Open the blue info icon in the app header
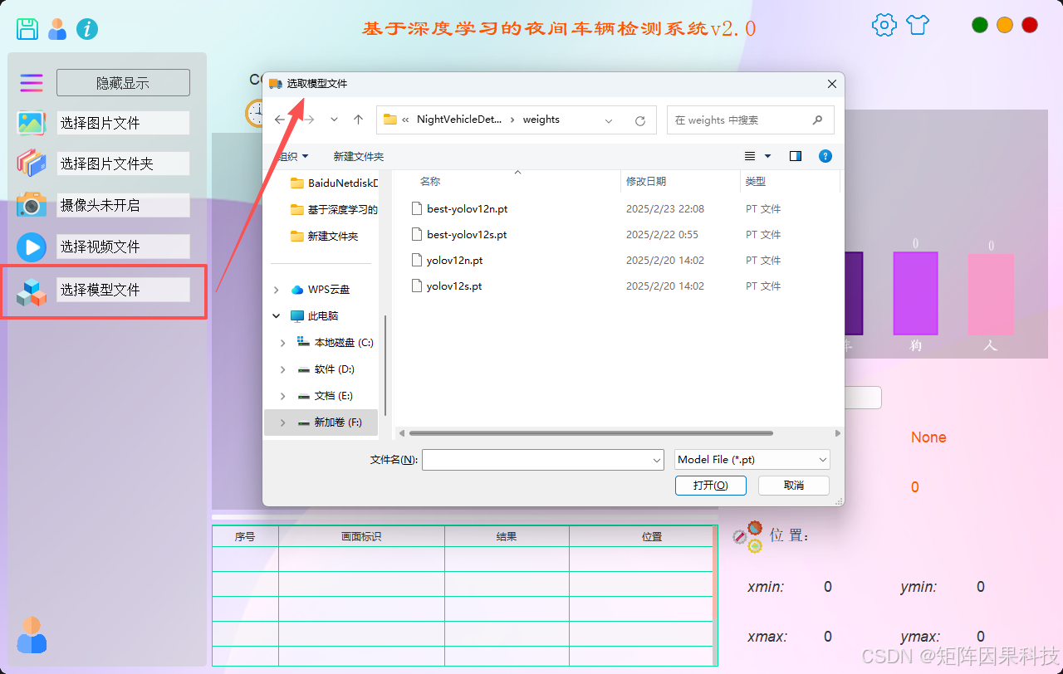 point(87,29)
